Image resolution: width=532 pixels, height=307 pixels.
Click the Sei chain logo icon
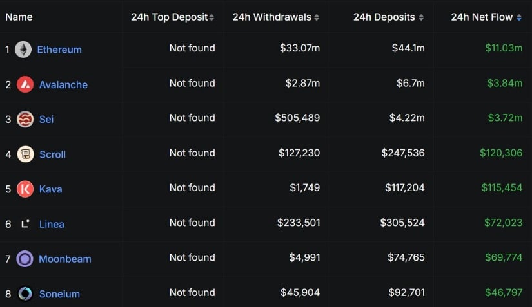[25, 119]
